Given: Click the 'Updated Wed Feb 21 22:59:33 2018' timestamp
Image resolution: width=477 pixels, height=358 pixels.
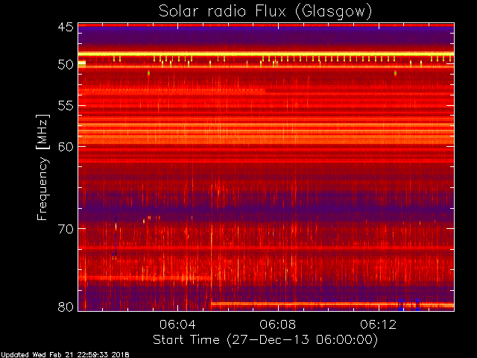Looking at the screenshot, I should pyautogui.click(x=65, y=355).
